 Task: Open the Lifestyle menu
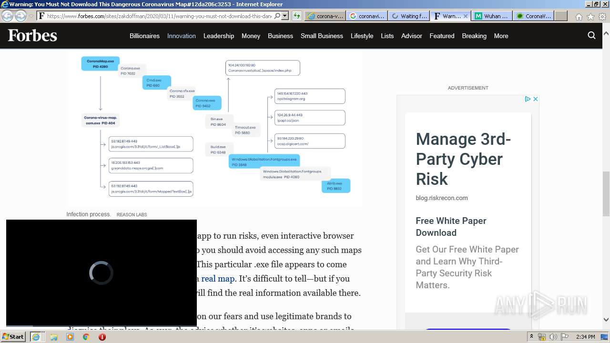pyautogui.click(x=362, y=36)
